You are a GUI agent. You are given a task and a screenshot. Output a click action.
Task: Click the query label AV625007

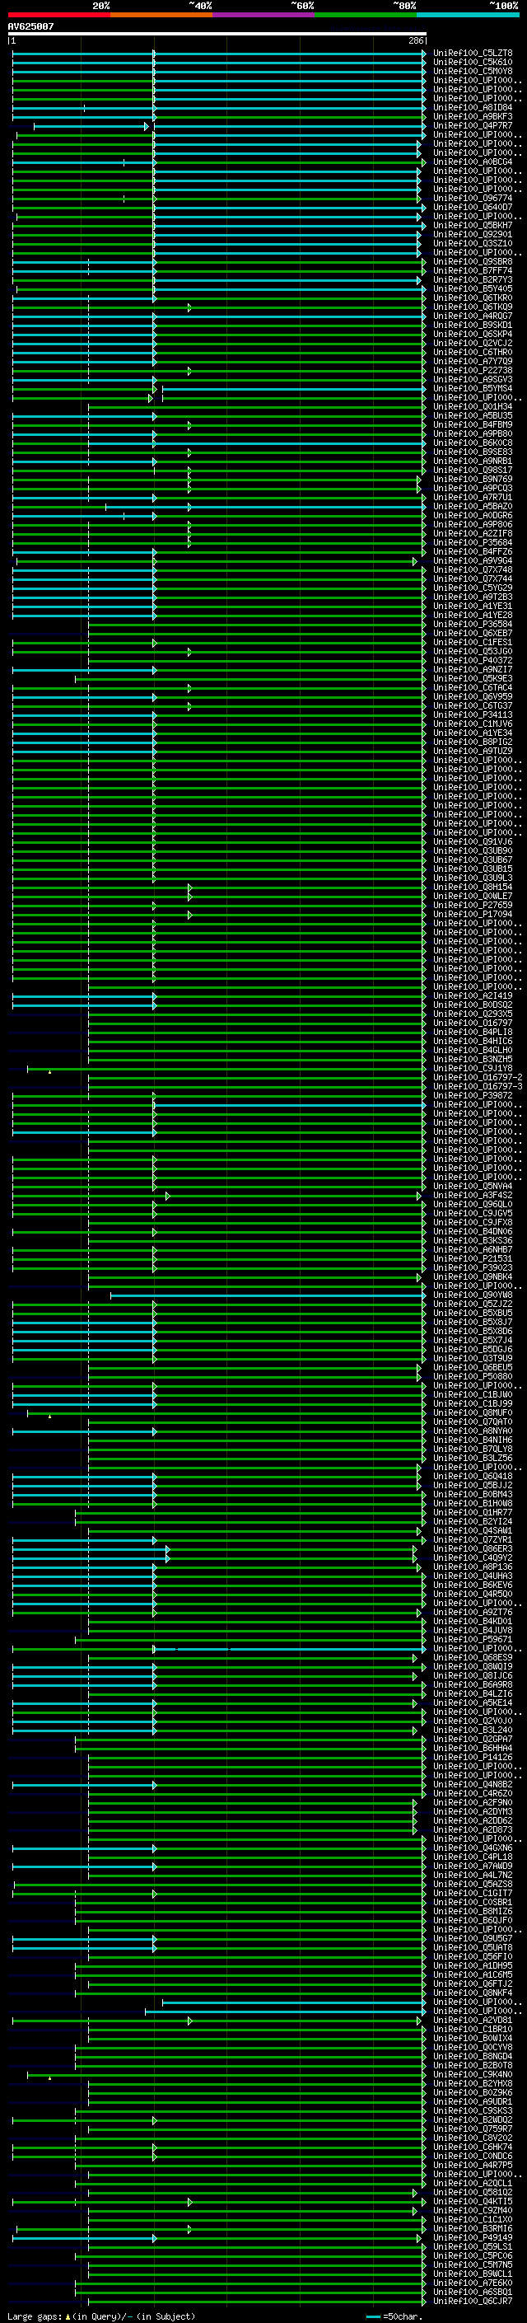(30, 26)
